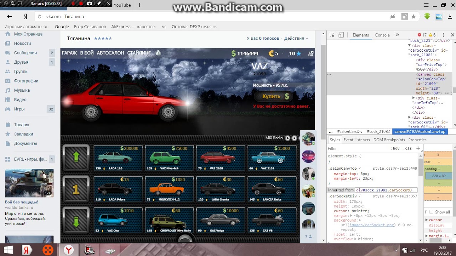Collapse the sock_21082 div node

click(410, 46)
